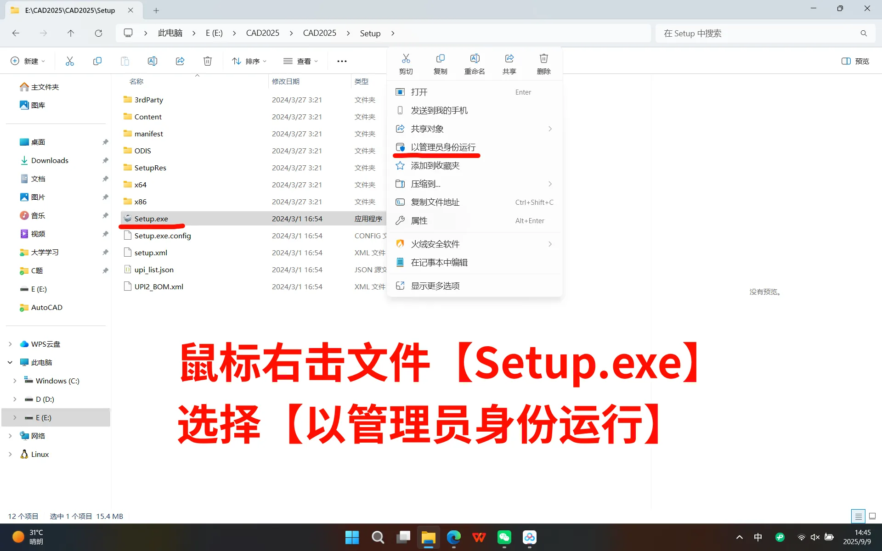This screenshot has width=882, height=551.
Task: Click CAD2025 in the breadcrumb path
Action: click(262, 33)
